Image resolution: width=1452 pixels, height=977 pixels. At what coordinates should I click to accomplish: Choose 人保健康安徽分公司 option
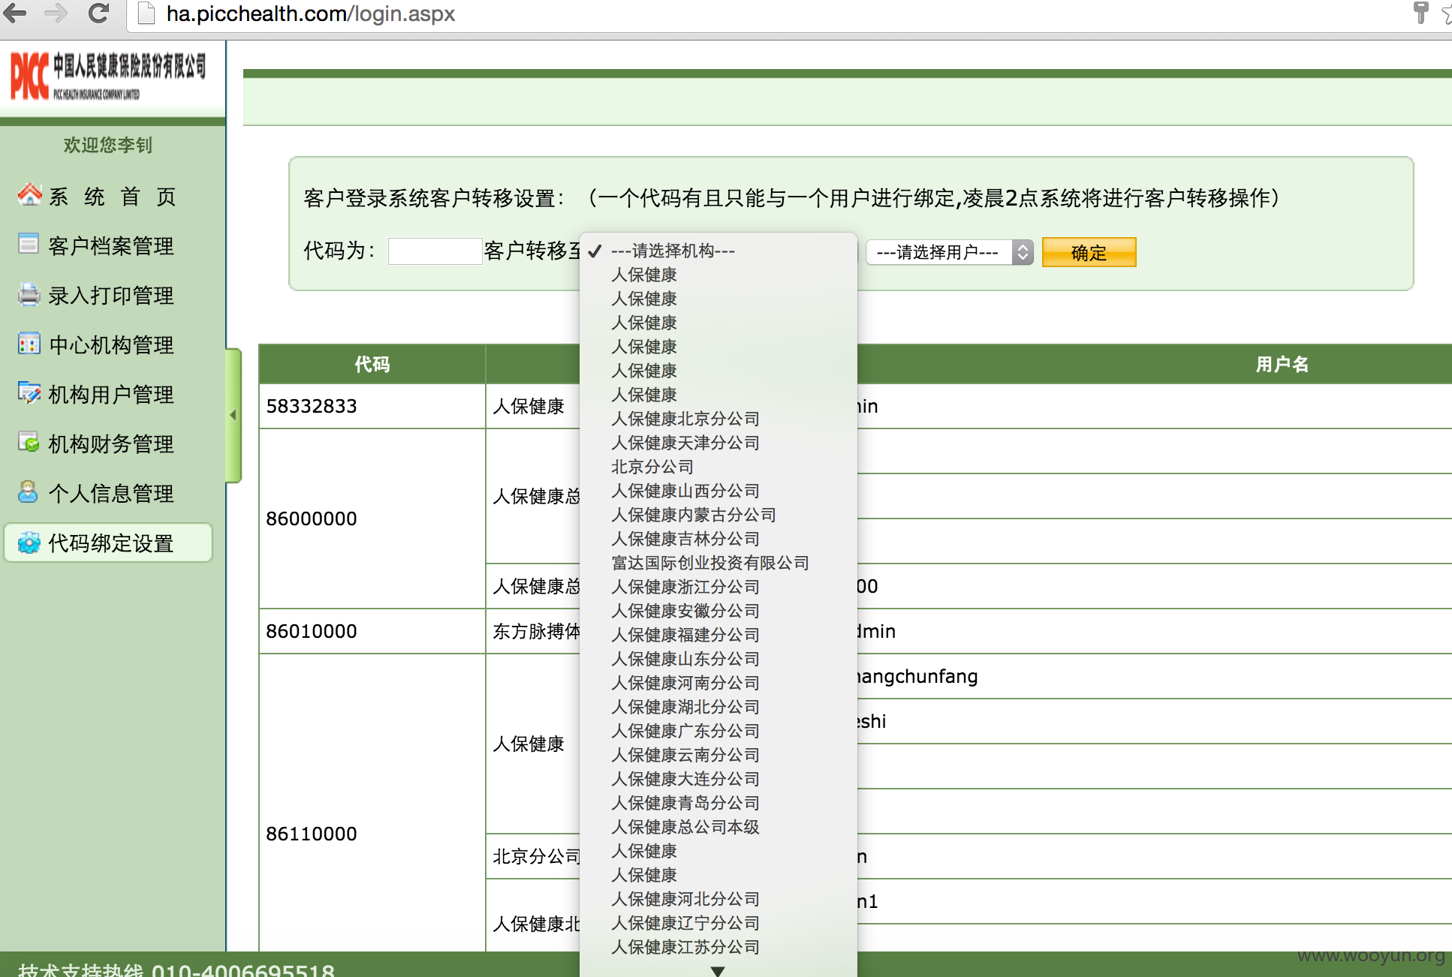[x=718, y=611]
